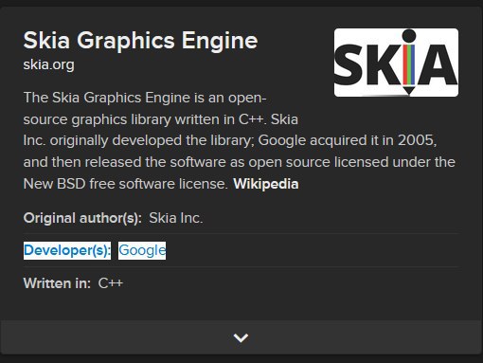Click the Developer(s) label link
Screen dimensions: 483x363
point(67,250)
